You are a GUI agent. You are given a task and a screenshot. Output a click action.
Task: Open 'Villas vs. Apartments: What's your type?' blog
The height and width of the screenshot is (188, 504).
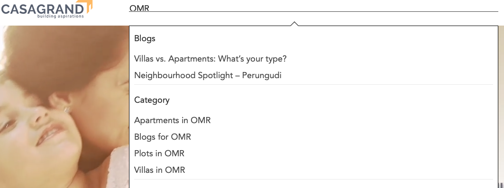pos(210,59)
